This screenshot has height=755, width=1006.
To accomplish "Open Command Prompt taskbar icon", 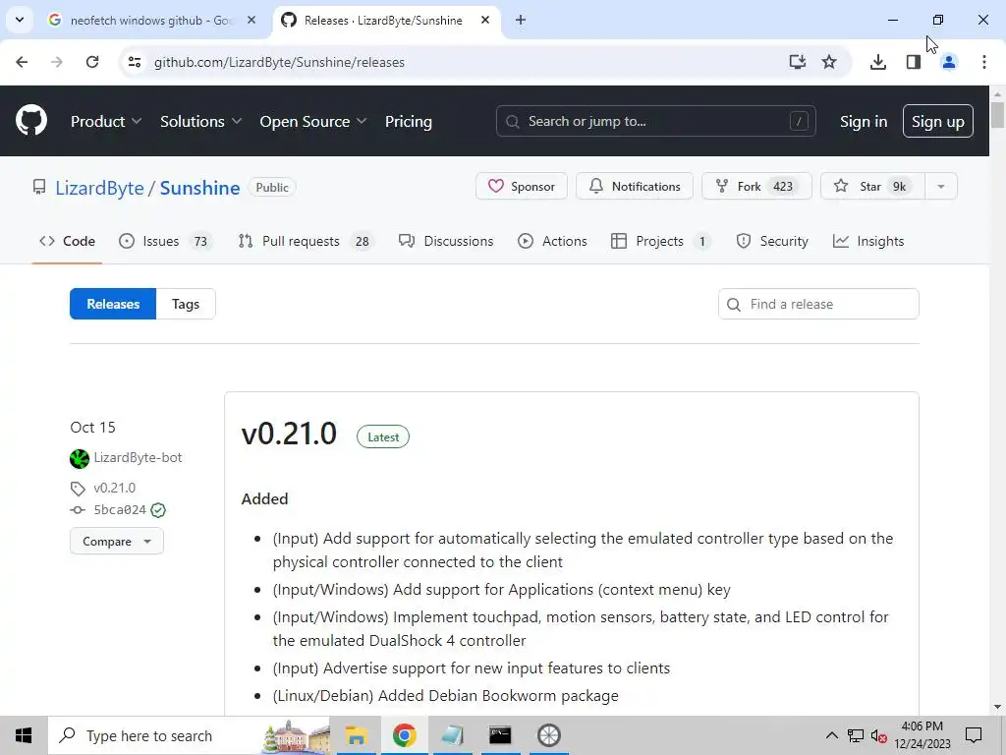I will tap(500, 735).
